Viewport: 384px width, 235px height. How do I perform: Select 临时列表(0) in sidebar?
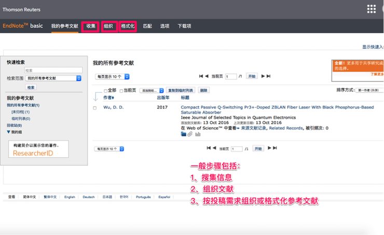[x=21, y=119]
